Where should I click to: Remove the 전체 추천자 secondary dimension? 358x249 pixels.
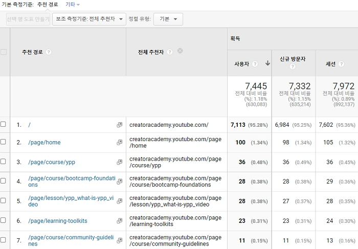tap(180, 51)
